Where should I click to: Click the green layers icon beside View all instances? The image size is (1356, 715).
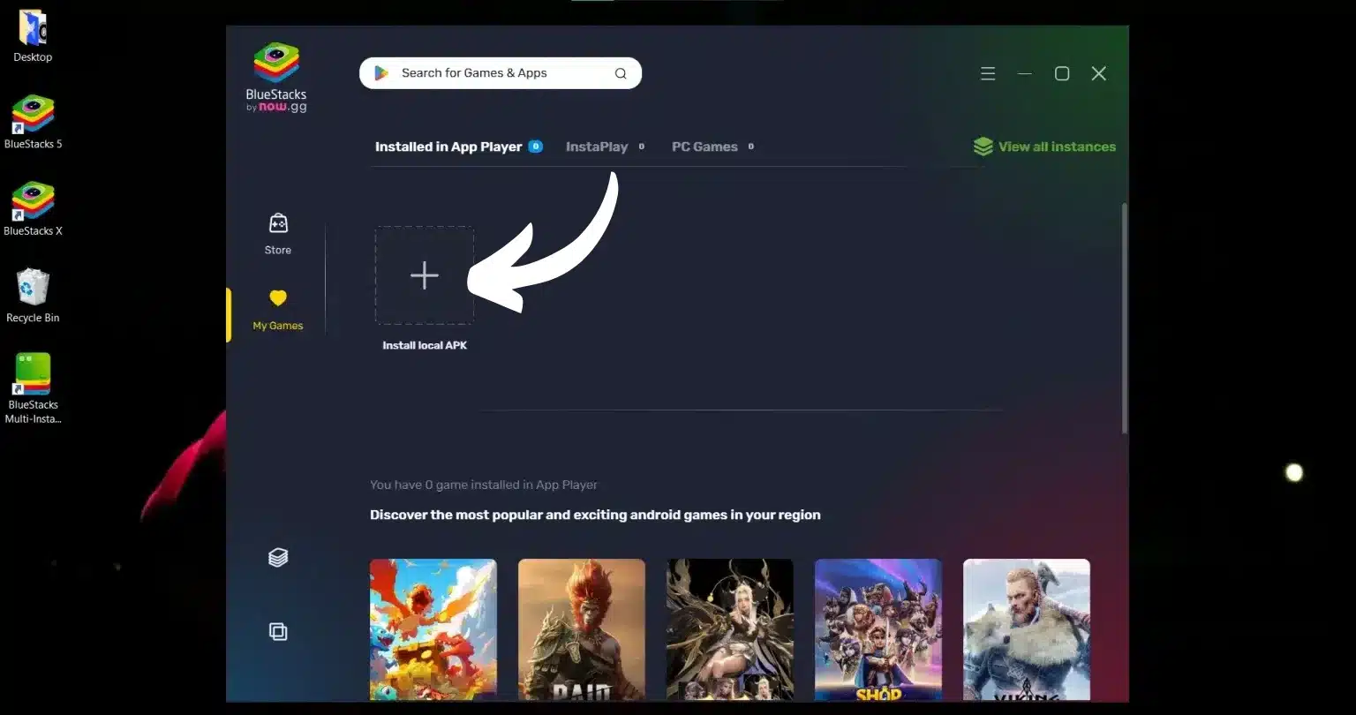point(983,147)
